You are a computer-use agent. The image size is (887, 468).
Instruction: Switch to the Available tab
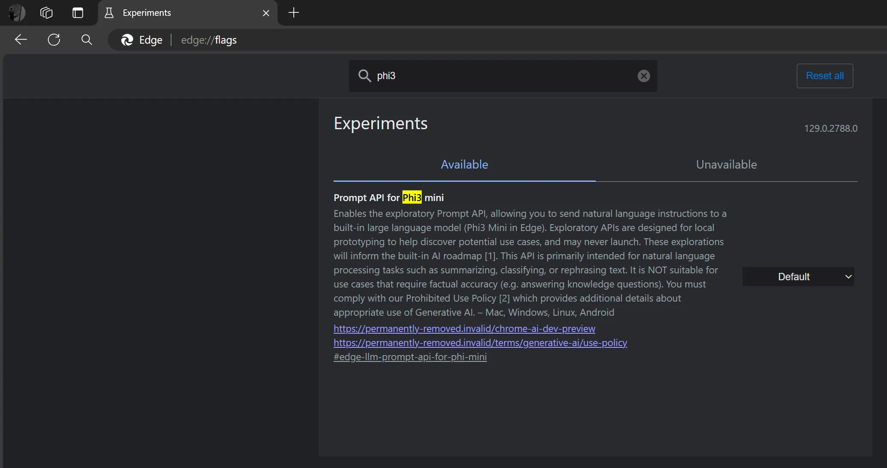coord(464,165)
